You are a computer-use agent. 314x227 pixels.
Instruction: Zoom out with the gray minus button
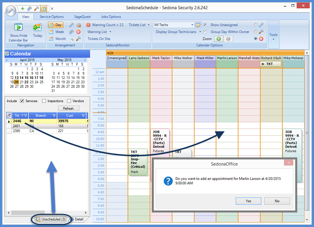228,39
